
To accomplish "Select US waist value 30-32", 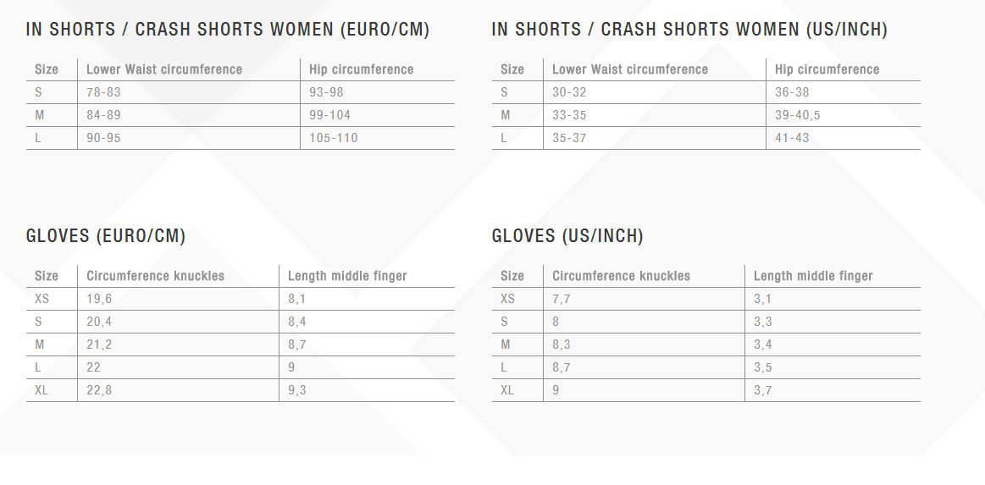I will click(569, 92).
